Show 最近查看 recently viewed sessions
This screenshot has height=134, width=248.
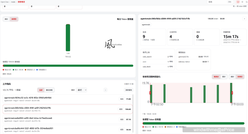click(x=49, y=90)
